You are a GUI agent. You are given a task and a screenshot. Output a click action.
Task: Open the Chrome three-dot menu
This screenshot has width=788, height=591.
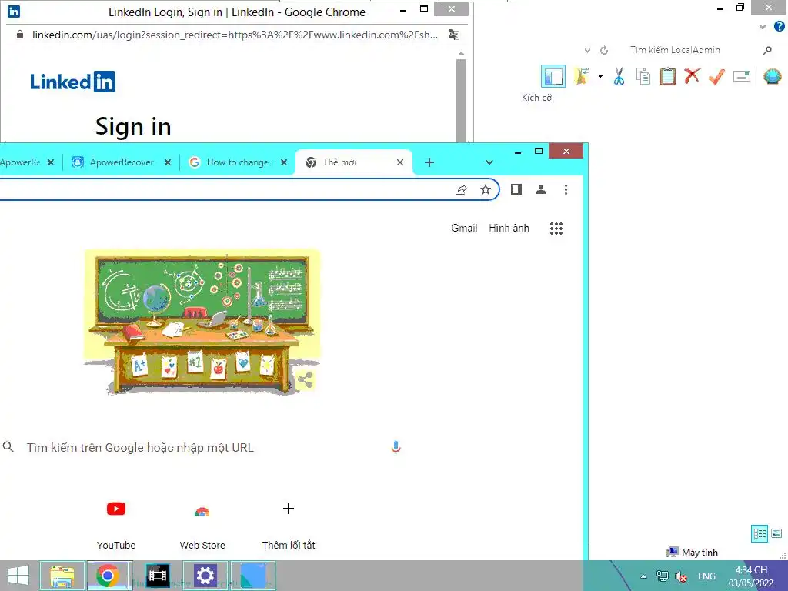566,189
